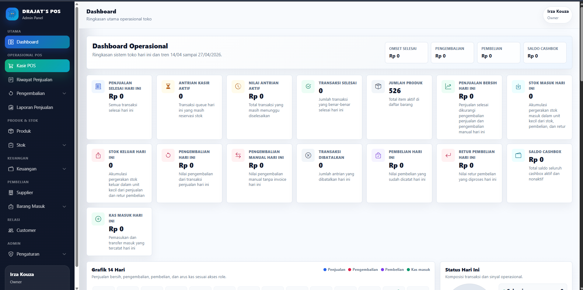
Task: Click the Laporan Penjualan chart icon
Action: [x=11, y=107]
